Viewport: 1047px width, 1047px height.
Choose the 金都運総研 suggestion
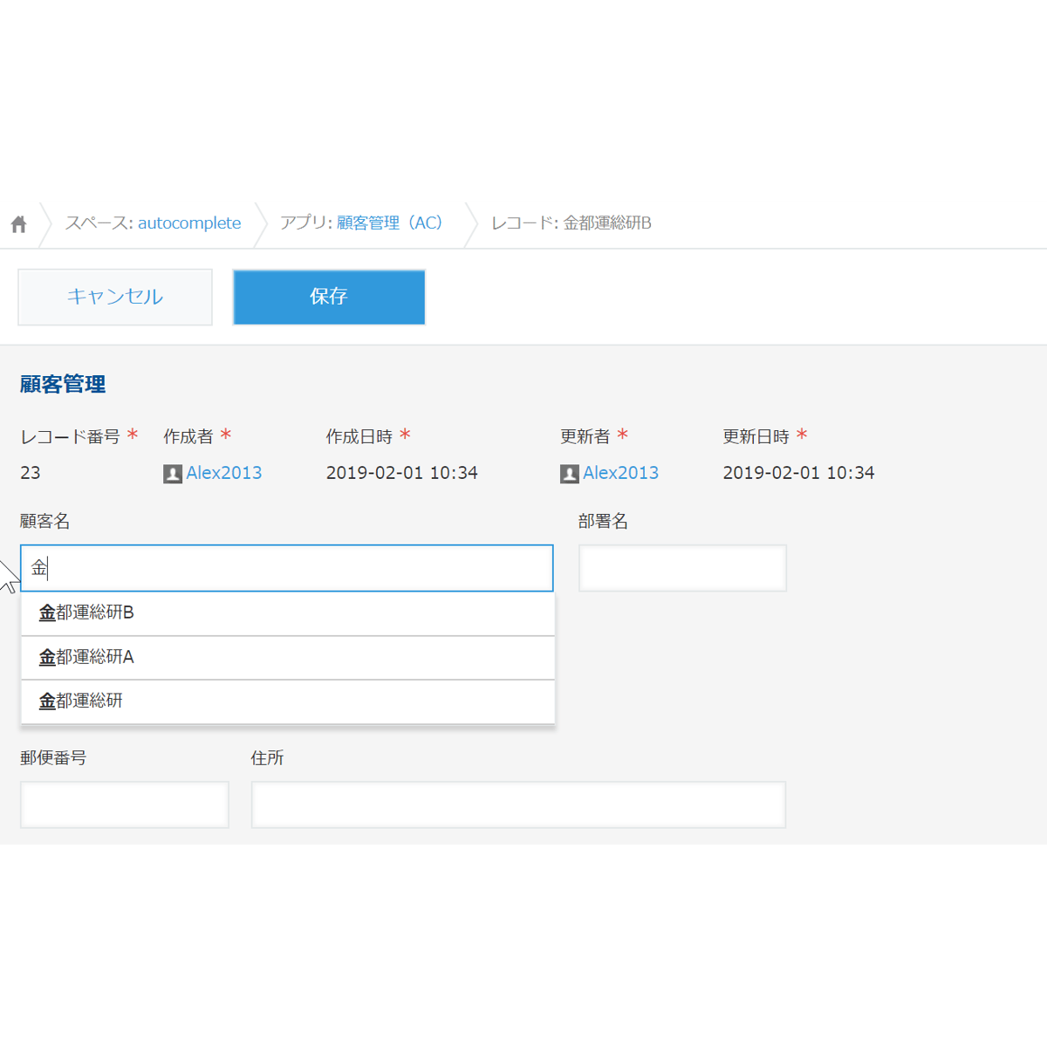(288, 701)
